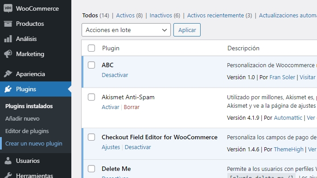Viewport: 317px width, 178px height.
Task: Click the Marketing megaphone icon
Action: (x=8, y=54)
